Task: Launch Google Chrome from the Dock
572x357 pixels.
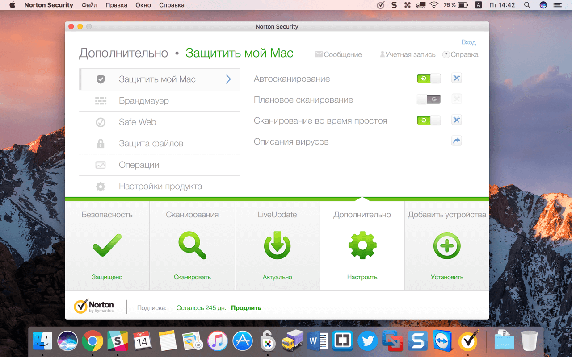Action: click(93, 342)
